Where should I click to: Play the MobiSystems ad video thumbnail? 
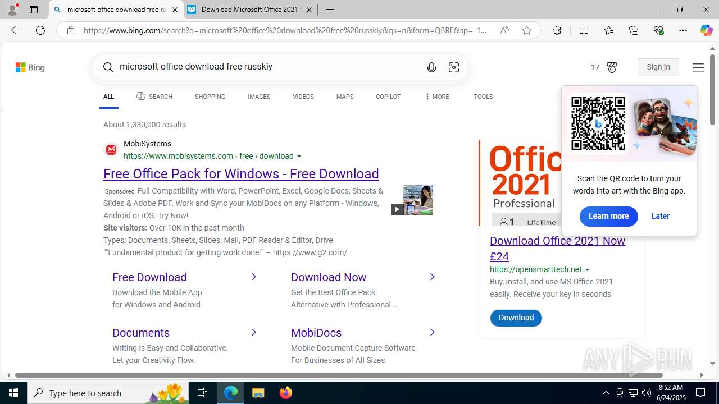[x=412, y=200]
